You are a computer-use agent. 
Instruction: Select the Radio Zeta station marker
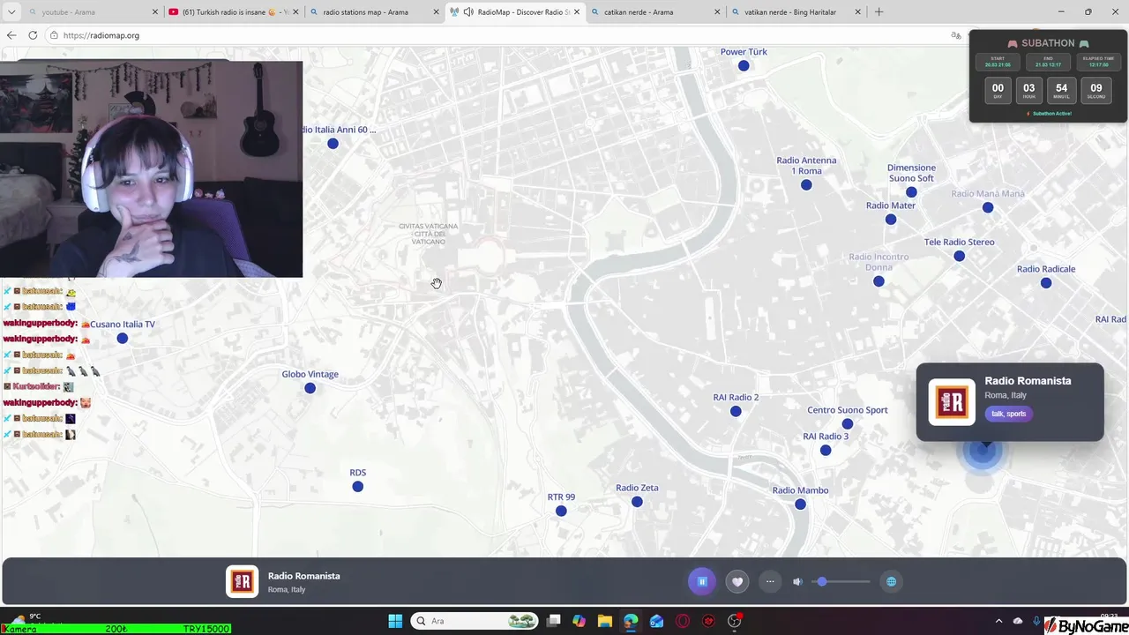[x=637, y=501]
